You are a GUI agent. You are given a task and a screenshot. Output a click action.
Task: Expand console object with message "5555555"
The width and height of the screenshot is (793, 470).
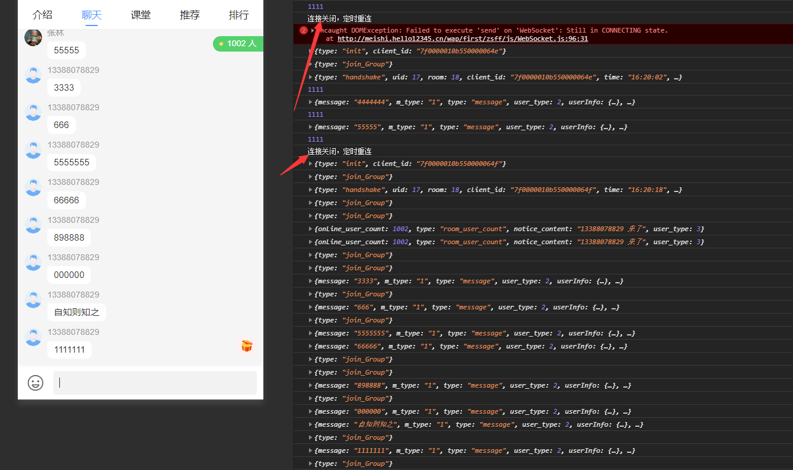click(x=311, y=333)
